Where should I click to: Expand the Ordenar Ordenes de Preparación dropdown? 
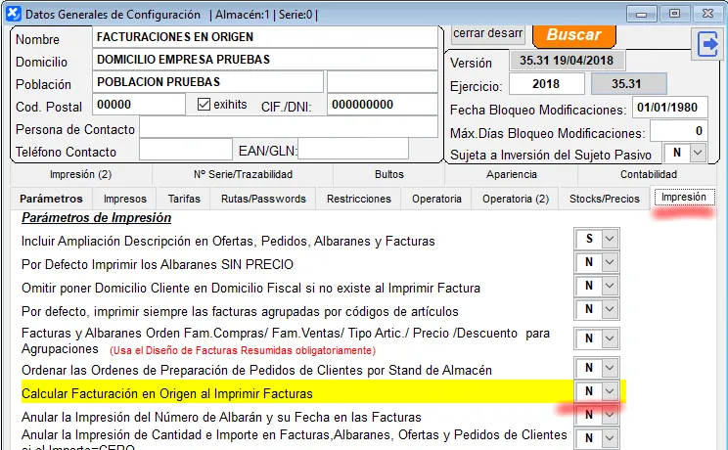[x=609, y=368]
